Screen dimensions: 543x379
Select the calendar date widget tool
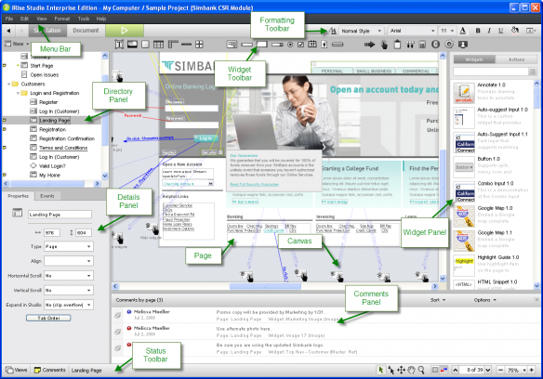click(312, 45)
